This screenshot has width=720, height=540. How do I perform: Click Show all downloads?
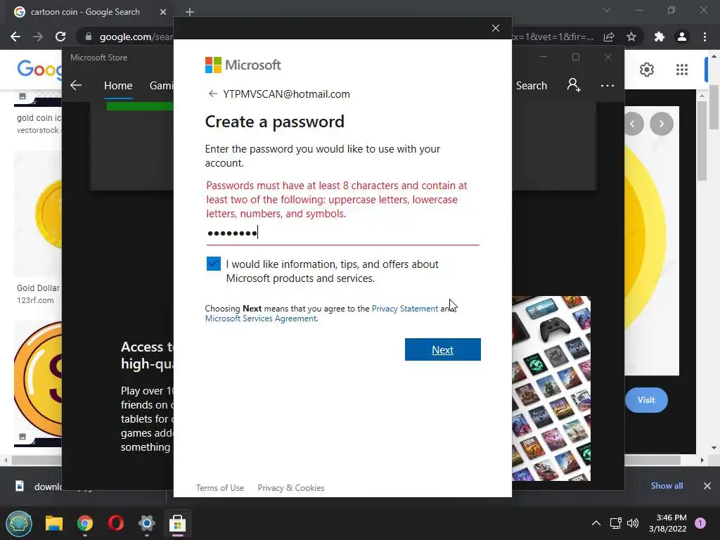click(667, 485)
